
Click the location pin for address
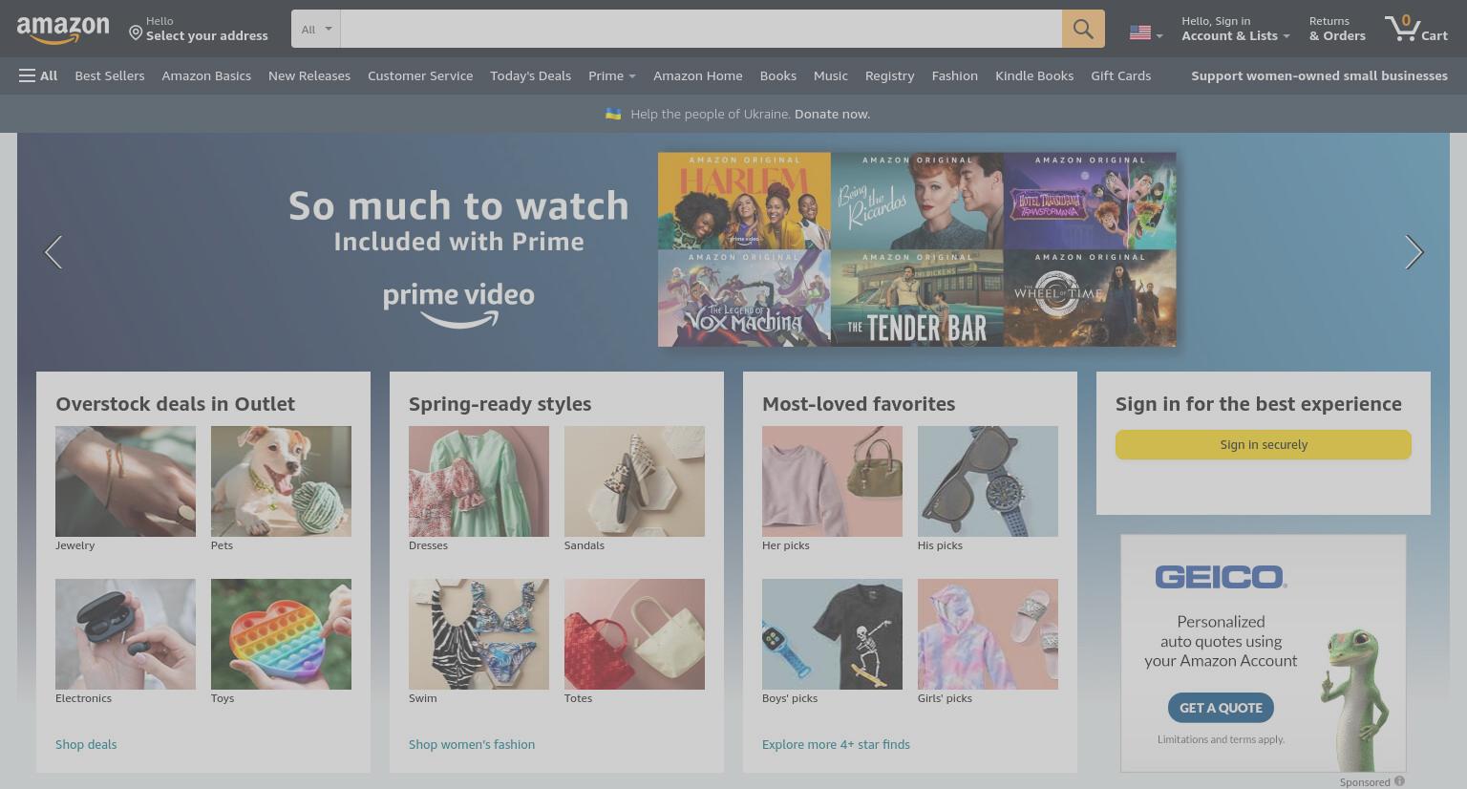tap(136, 33)
